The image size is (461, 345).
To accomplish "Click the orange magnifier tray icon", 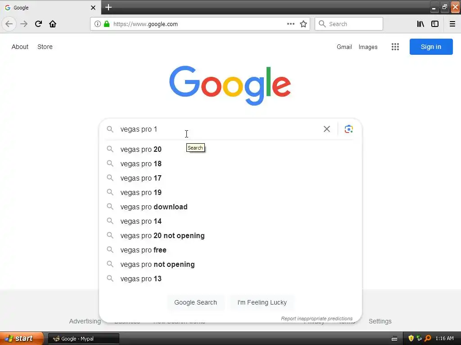I will click(x=428, y=338).
